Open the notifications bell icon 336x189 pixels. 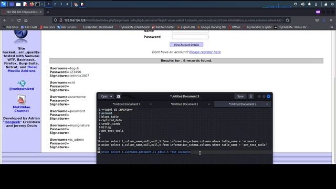pyautogui.click(x=309, y=4)
